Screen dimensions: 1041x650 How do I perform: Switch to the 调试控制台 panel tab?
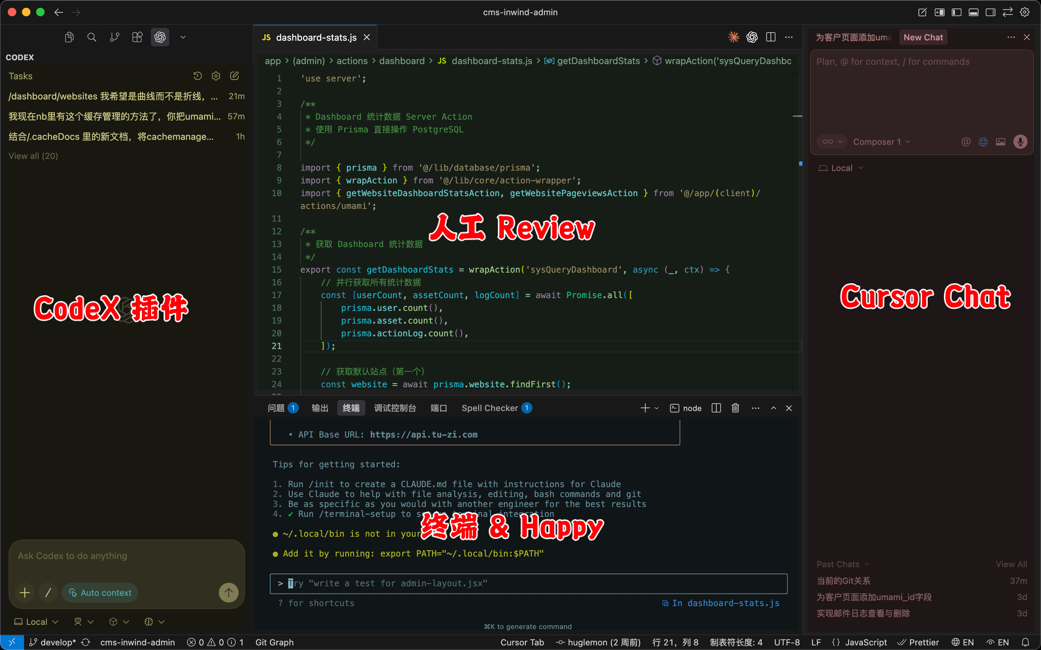[395, 408]
